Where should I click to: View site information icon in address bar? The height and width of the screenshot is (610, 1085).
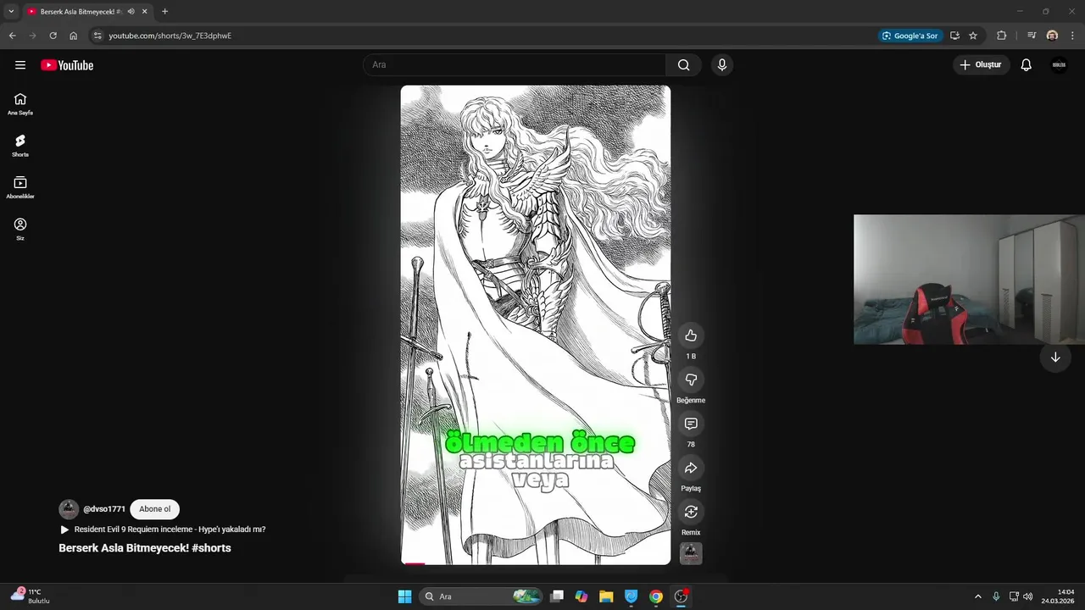click(x=97, y=36)
